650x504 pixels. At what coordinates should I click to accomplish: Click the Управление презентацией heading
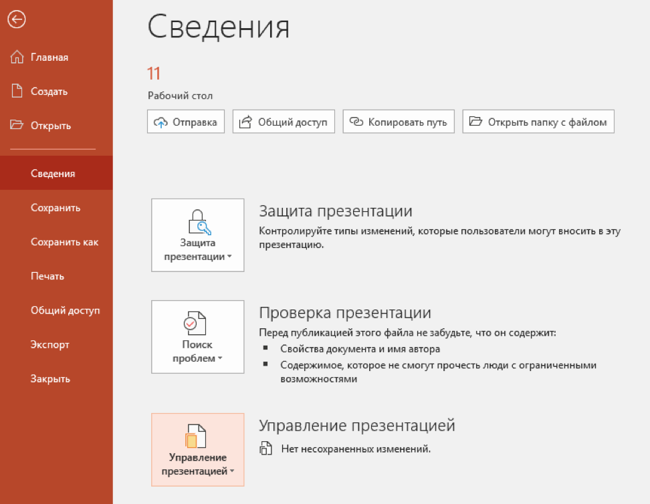tap(357, 426)
